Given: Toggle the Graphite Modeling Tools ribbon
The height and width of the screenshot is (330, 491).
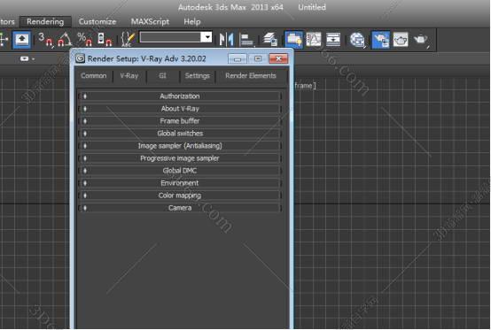Looking at the screenshot, I should point(293,40).
